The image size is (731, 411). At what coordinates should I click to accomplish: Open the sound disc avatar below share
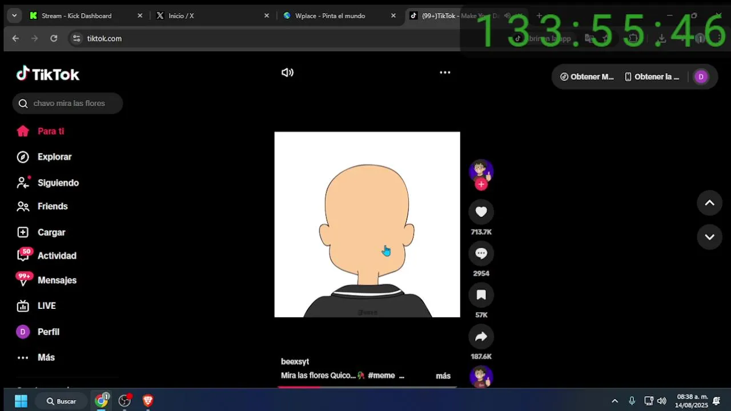481,377
